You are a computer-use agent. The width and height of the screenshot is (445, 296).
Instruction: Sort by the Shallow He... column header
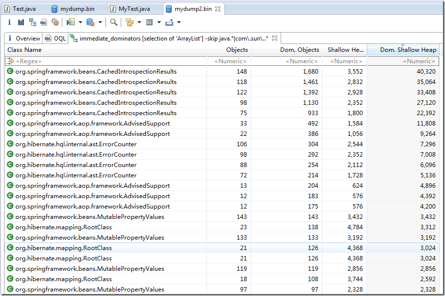(x=345, y=50)
